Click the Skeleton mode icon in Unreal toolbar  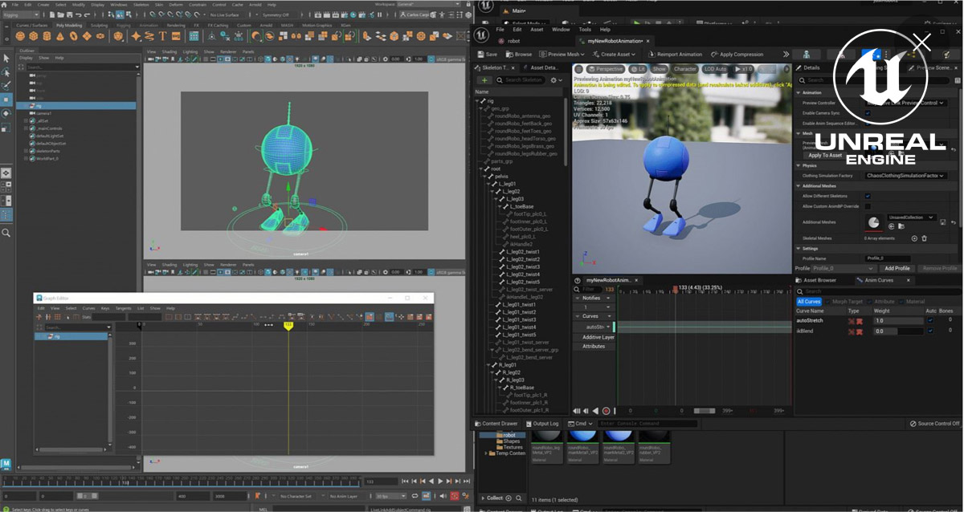click(x=805, y=55)
